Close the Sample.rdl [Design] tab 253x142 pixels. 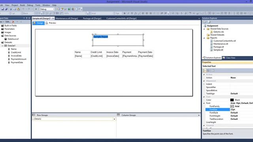coord(53,19)
